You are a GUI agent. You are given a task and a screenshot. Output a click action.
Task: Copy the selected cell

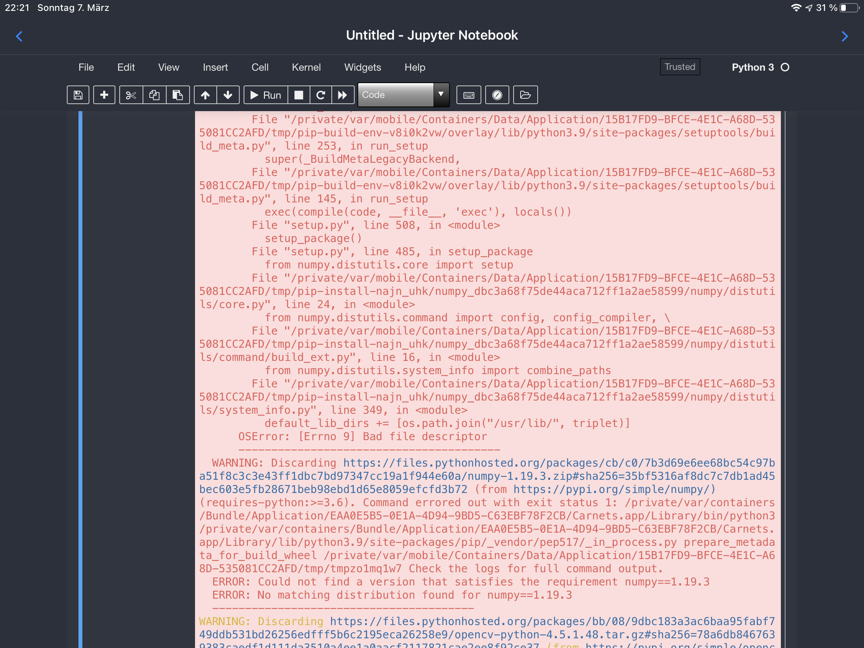point(154,94)
